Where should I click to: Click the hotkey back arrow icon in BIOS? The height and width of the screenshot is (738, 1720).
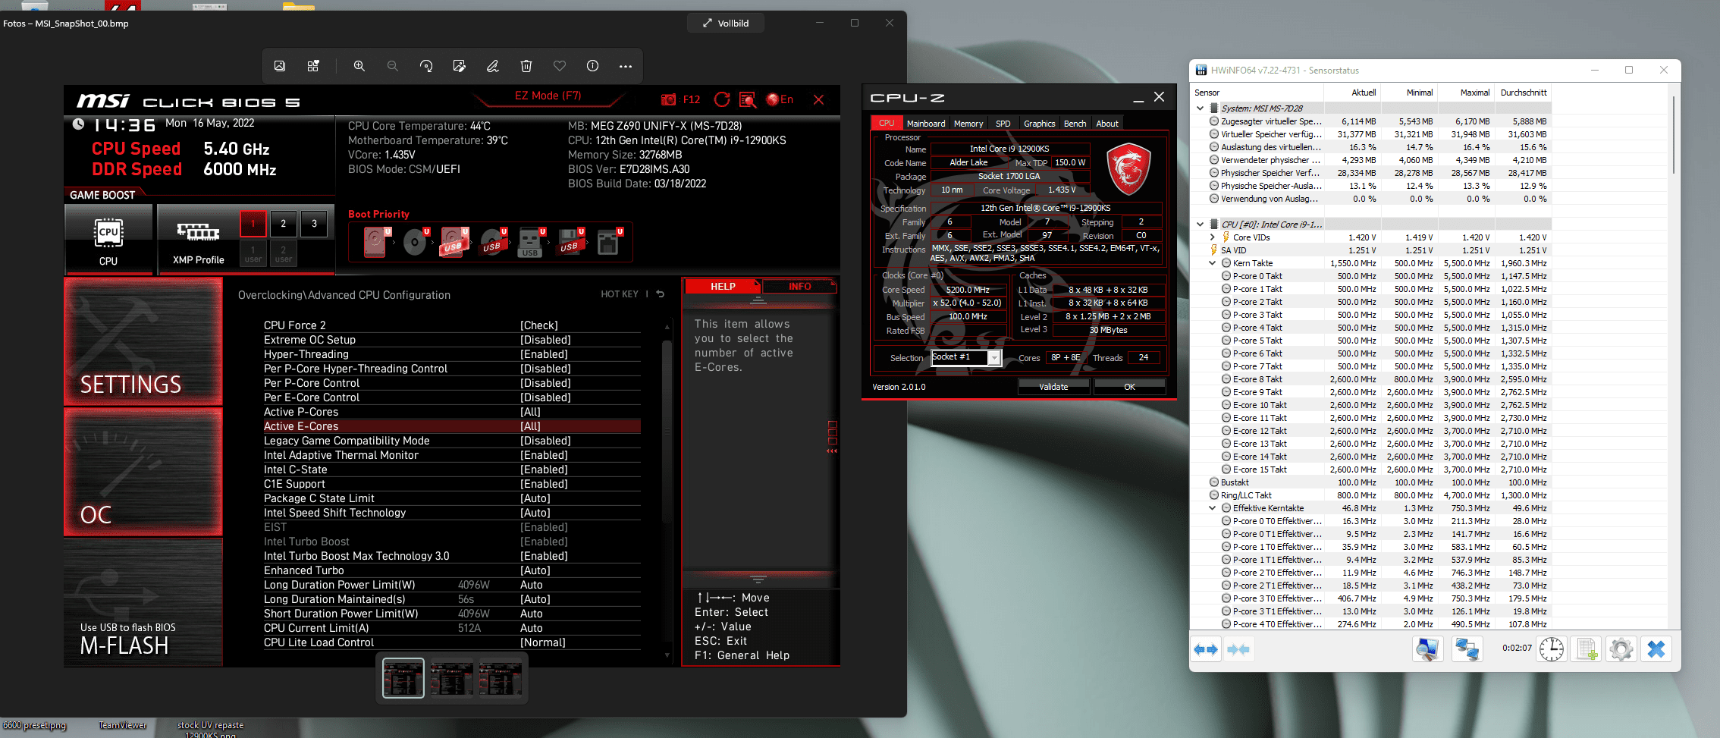[661, 294]
